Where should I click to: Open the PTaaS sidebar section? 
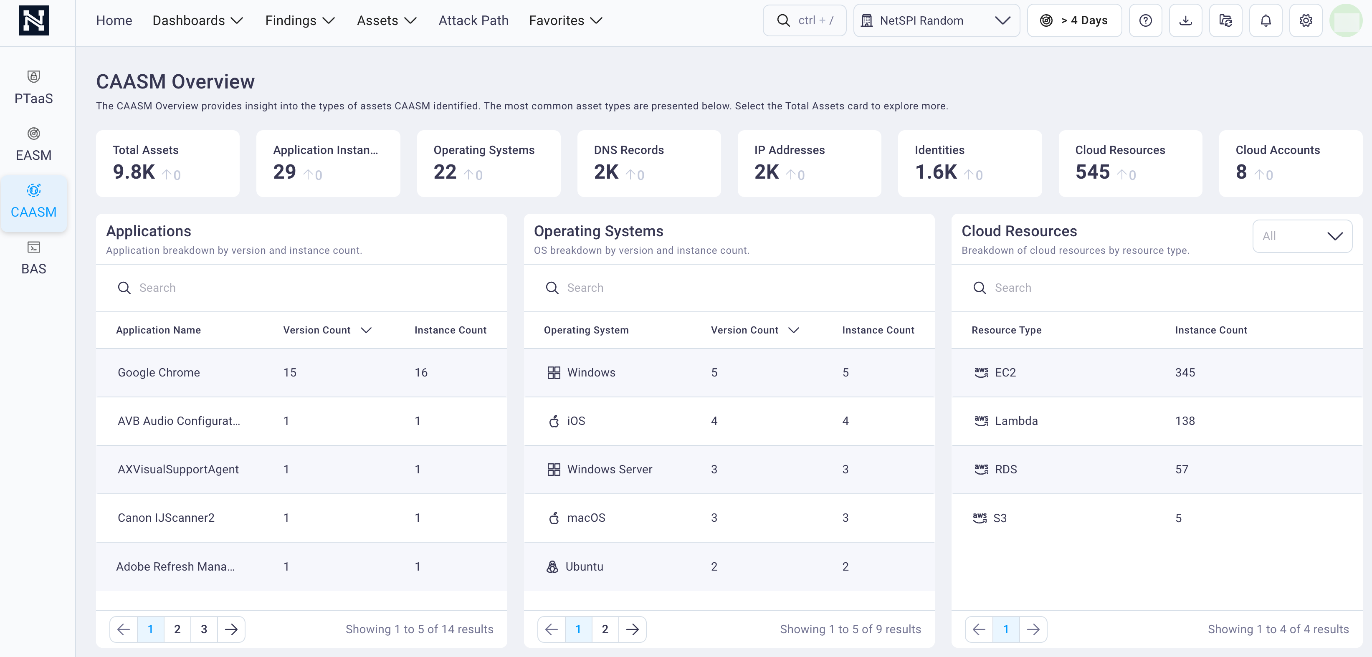click(33, 87)
